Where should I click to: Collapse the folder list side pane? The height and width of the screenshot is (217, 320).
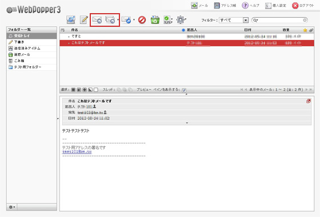tap(58, 118)
